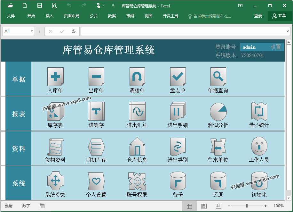Viewport: 293px width, 212px height.
Task: Click the 系统版本 V20240701 text
Action: (x=240, y=55)
